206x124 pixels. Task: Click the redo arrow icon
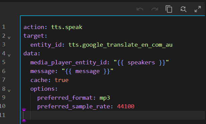[155, 9]
